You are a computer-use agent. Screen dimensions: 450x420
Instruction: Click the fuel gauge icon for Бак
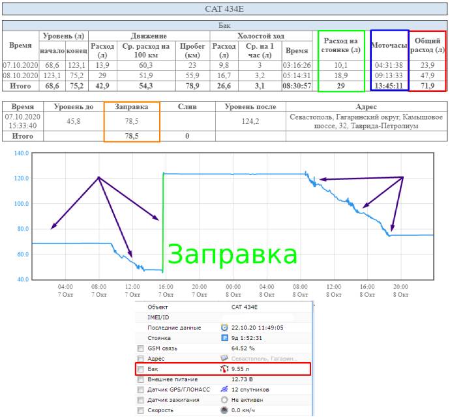pyautogui.click(x=224, y=369)
